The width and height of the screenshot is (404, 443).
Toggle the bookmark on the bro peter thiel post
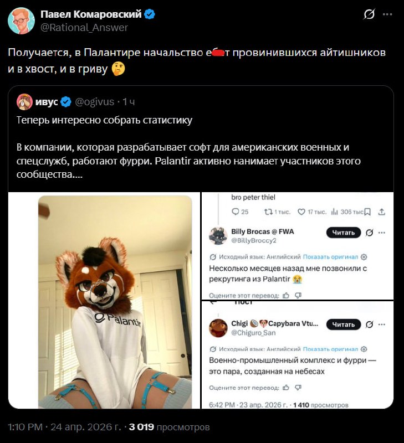click(x=367, y=212)
